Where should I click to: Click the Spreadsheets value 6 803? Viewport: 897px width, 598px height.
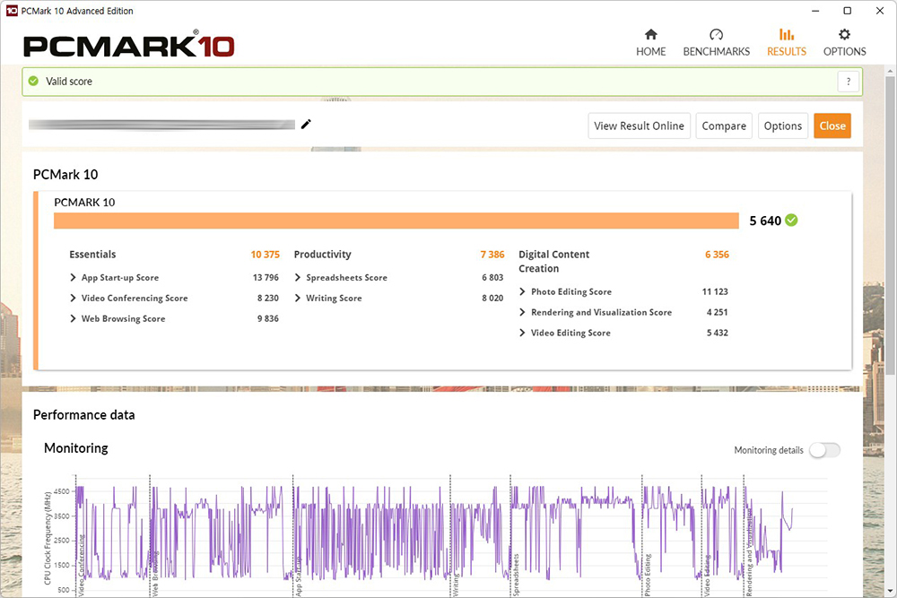pyautogui.click(x=492, y=277)
